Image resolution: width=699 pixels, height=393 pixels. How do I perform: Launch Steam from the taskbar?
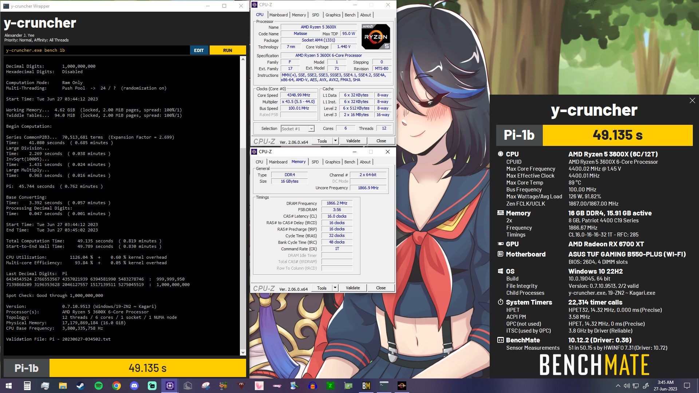pyautogui.click(x=80, y=386)
